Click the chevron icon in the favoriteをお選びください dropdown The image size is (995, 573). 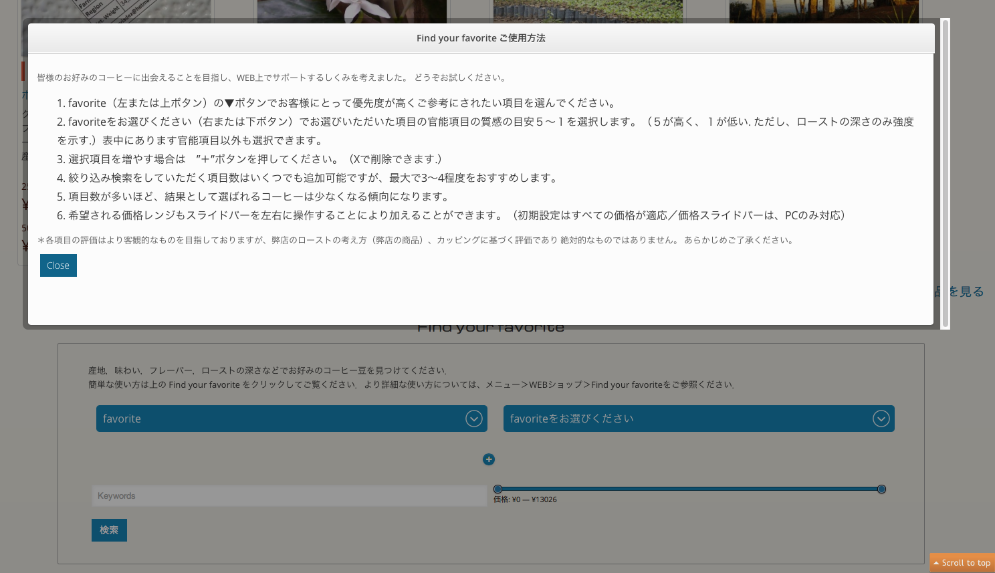coord(881,419)
